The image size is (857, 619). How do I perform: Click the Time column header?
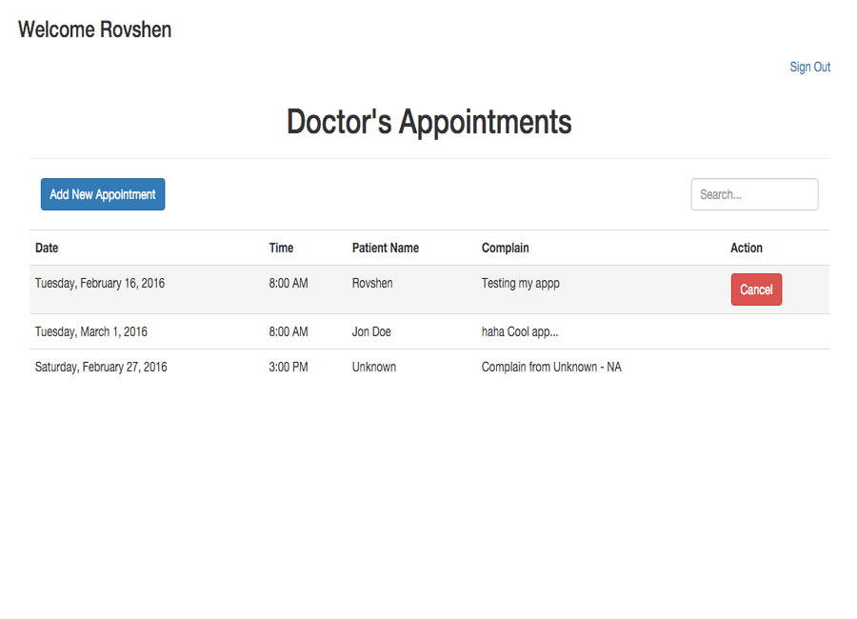click(281, 248)
